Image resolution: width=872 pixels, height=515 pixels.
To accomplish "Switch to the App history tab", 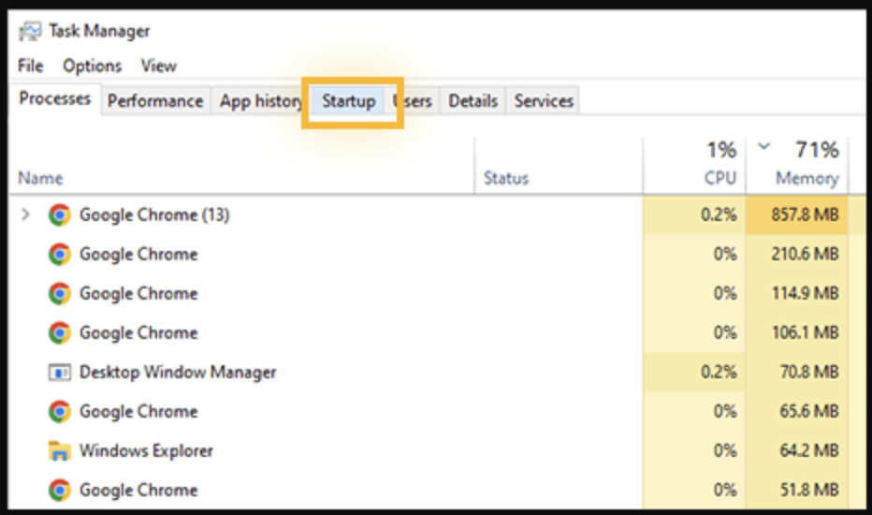I will click(x=260, y=101).
